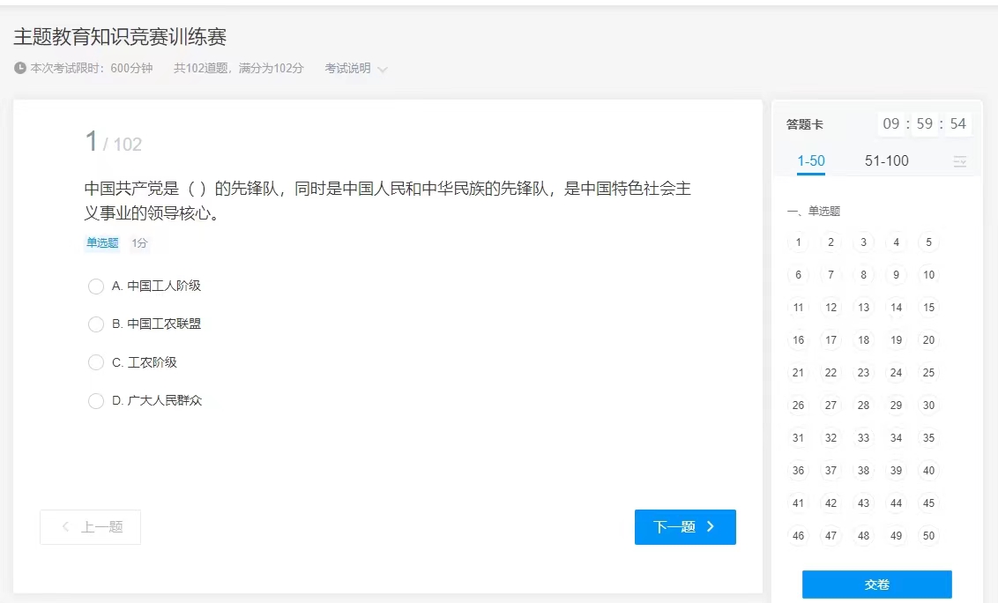The width and height of the screenshot is (998, 603).
Task: Select question 20 in answer card
Action: pos(928,340)
